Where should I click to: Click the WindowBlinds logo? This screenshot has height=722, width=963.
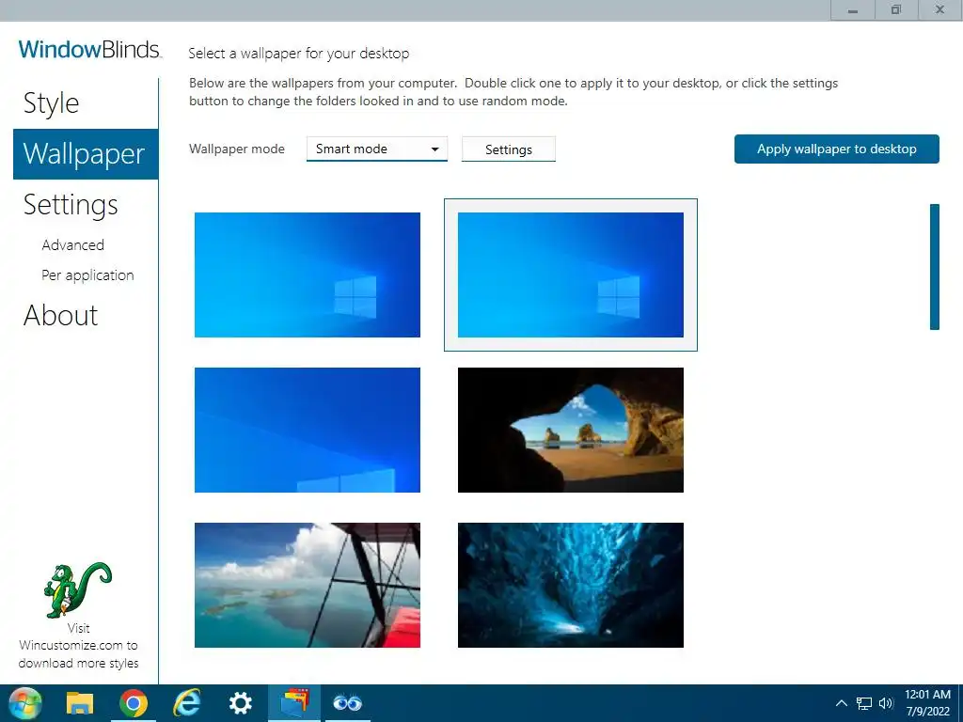89,49
